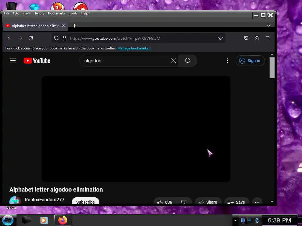Open the tracking protection shield icon
Viewport: 302px width, 226px height.
pos(56,38)
